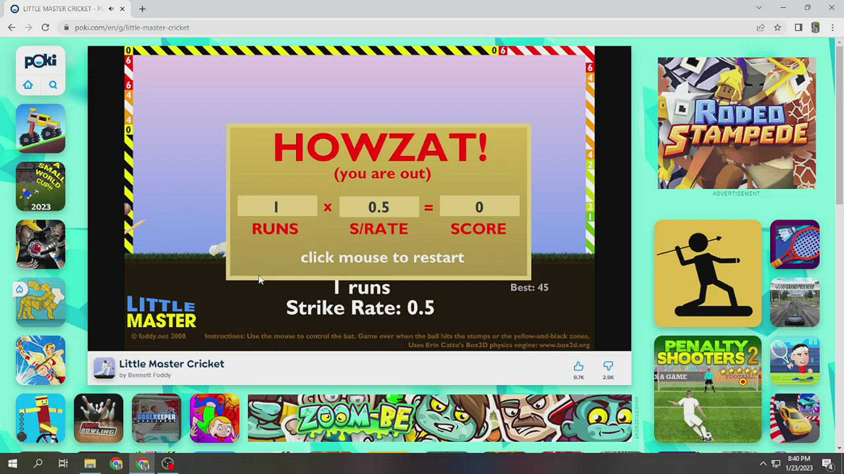Open the Poki search icon

(53, 85)
